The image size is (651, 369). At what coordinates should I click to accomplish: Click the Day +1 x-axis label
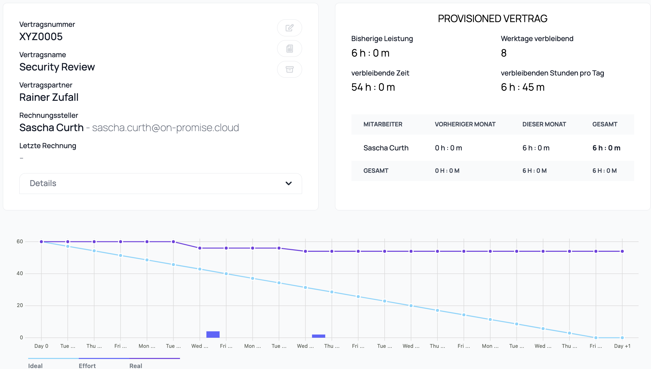(622, 346)
